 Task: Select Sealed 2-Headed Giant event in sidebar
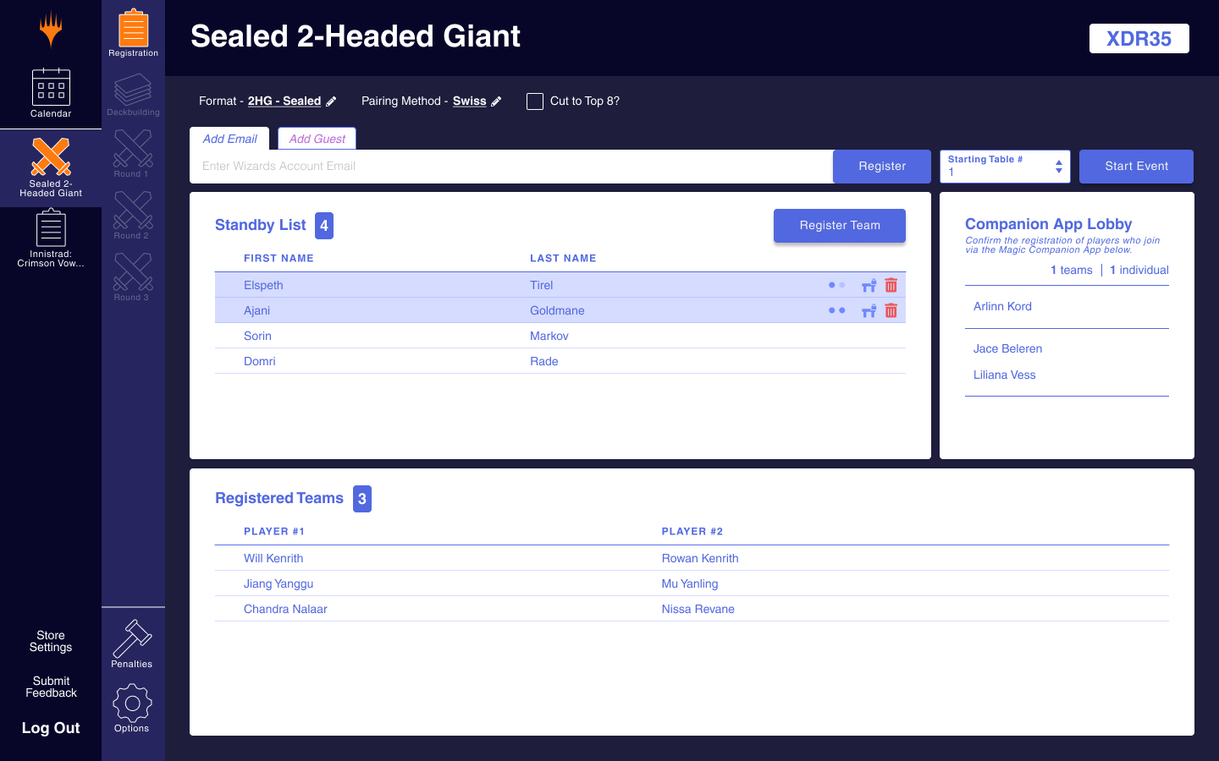[x=51, y=167]
